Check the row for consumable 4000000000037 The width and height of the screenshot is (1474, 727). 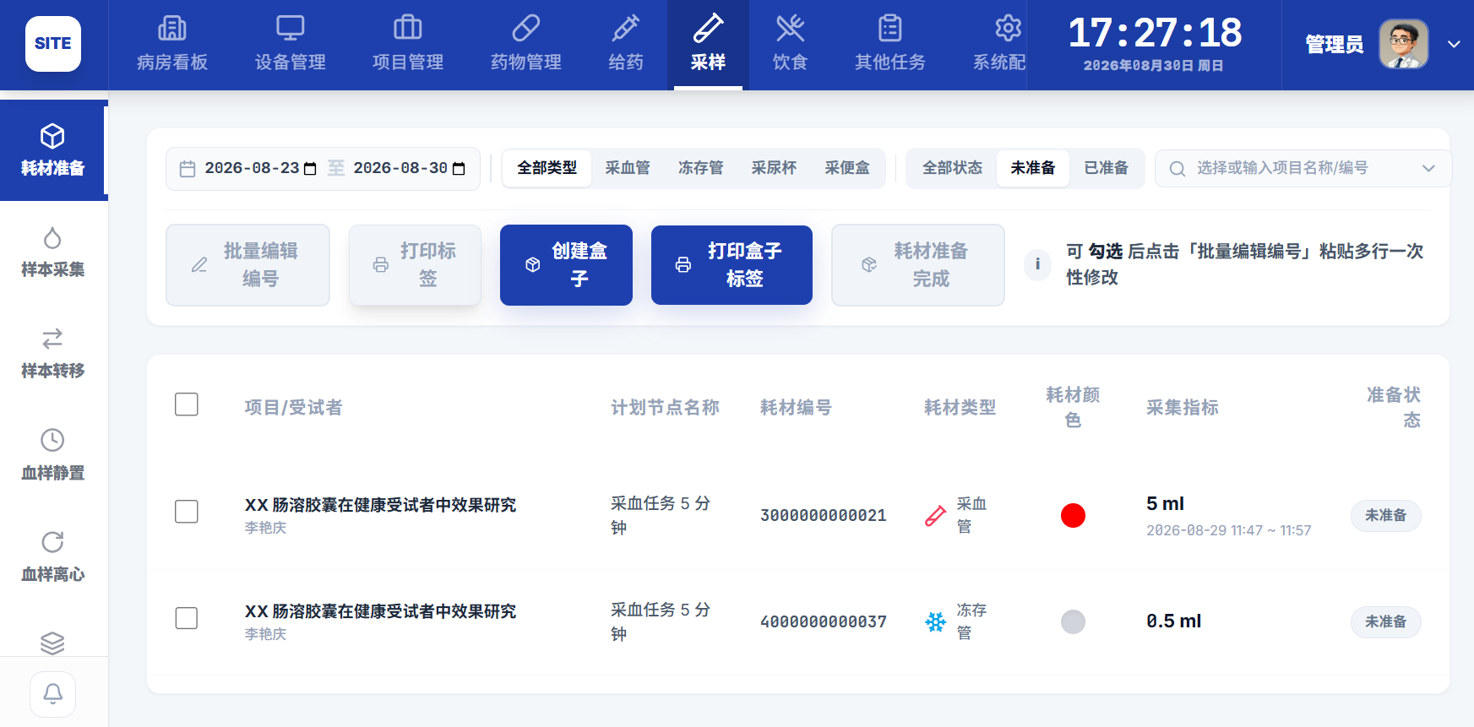(x=187, y=618)
